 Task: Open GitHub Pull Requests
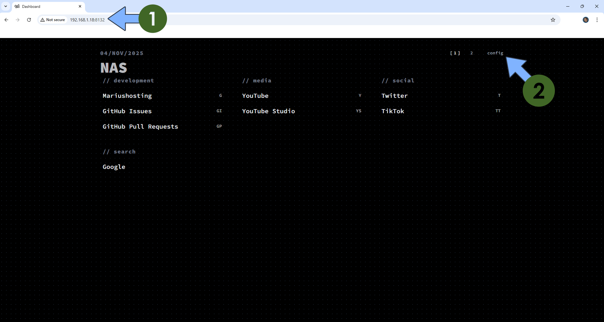(140, 126)
